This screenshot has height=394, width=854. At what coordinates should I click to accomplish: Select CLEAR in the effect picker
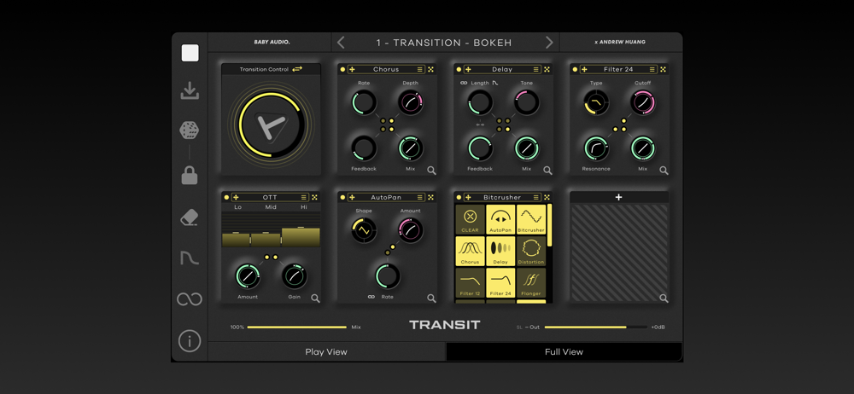[470, 219]
